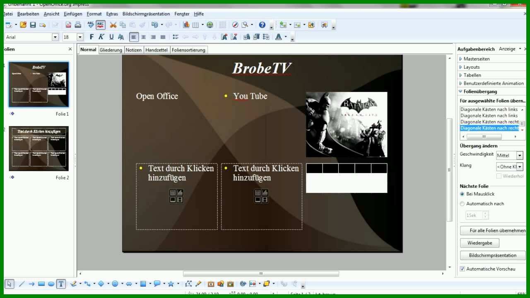Switch to the Gliederung tab
This screenshot has width=530, height=298.
click(111, 50)
